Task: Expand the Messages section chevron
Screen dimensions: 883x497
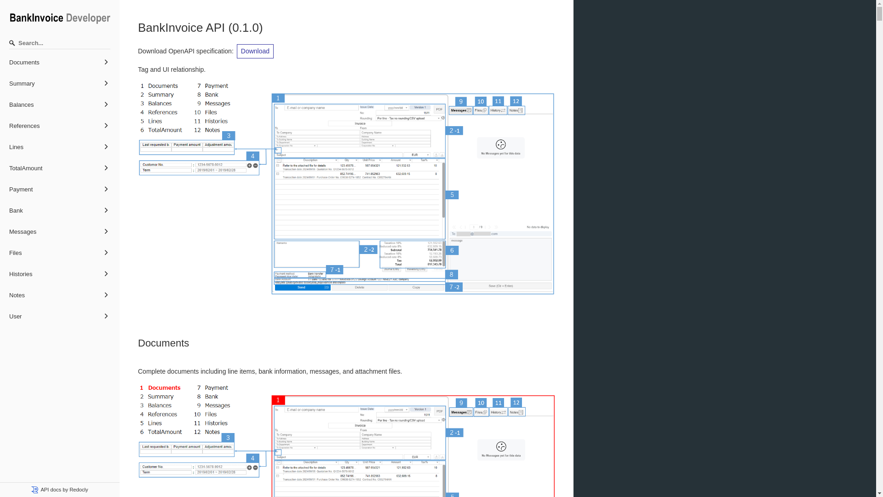Action: [x=106, y=231]
